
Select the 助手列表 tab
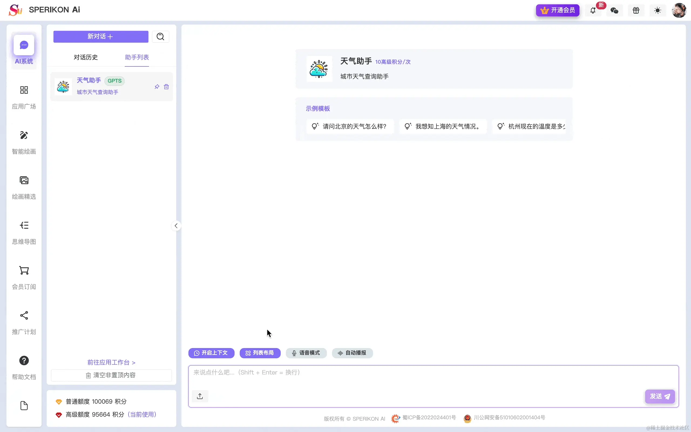pyautogui.click(x=137, y=57)
